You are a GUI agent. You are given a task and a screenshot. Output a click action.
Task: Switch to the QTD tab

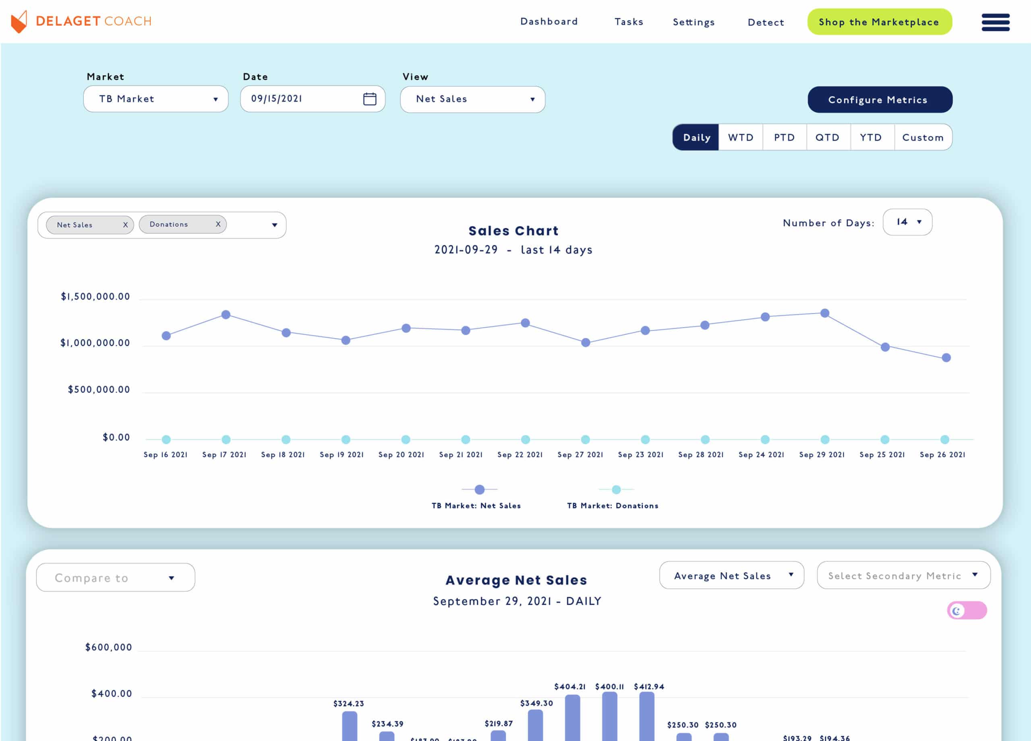pos(828,137)
